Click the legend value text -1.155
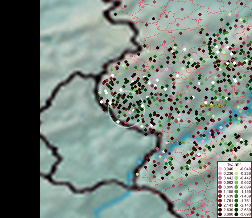Viewport: 252px width, 218px height. (x=245, y=191)
